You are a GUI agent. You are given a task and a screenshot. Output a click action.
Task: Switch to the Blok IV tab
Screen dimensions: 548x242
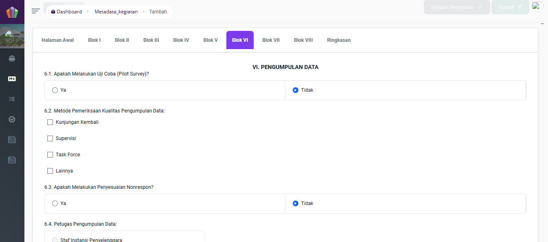pyautogui.click(x=181, y=40)
